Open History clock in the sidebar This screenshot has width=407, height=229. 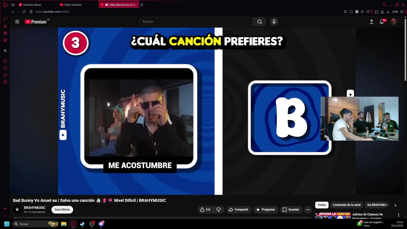5,68
